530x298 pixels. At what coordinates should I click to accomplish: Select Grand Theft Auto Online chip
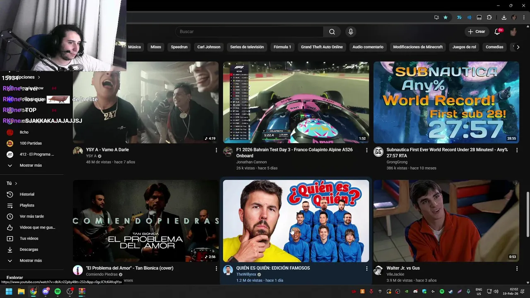(322, 47)
